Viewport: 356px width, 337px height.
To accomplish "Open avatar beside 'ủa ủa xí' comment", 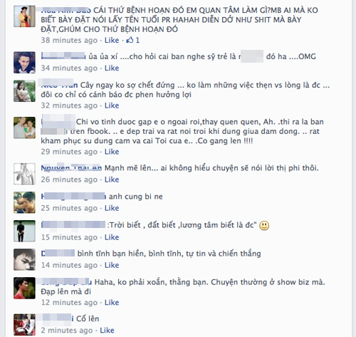I will point(24,63).
